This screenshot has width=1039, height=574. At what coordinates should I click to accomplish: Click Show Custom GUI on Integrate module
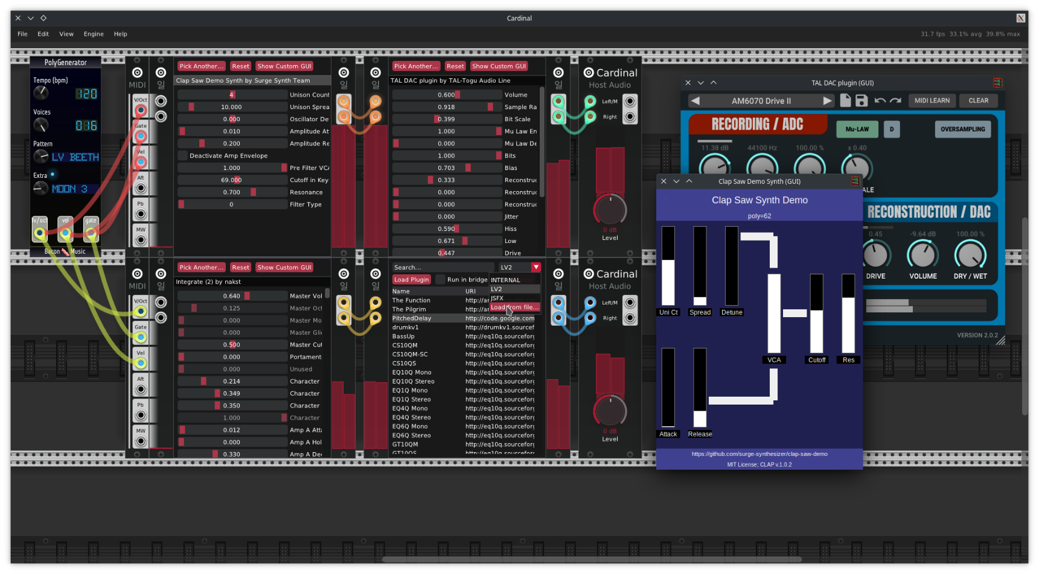click(x=284, y=267)
